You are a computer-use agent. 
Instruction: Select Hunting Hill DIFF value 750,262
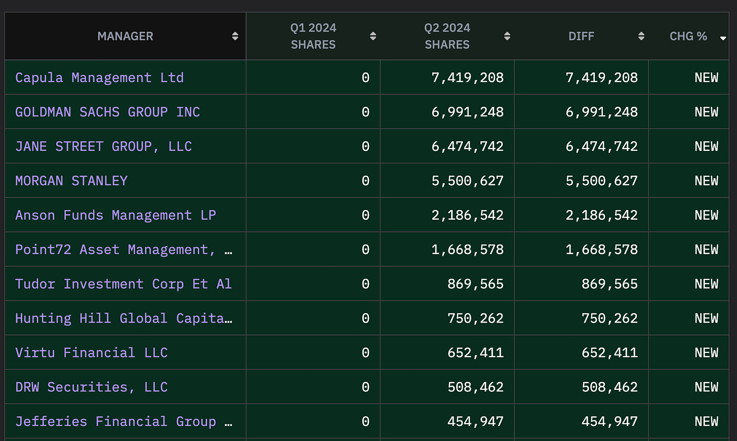[x=609, y=318]
